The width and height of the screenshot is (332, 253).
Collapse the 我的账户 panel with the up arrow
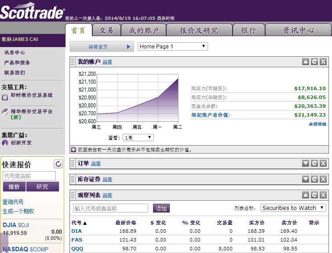tap(306, 62)
